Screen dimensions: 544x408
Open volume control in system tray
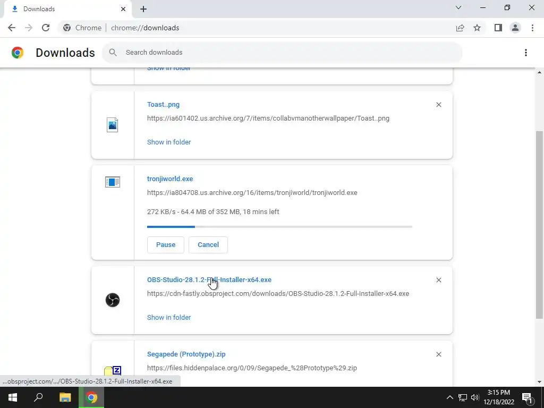click(475, 397)
